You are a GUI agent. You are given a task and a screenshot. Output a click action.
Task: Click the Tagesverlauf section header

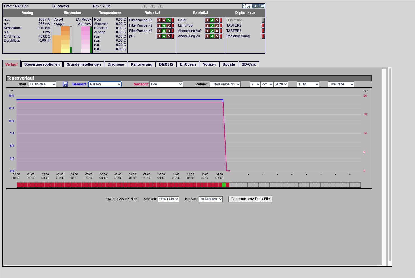pyautogui.click(x=189, y=78)
